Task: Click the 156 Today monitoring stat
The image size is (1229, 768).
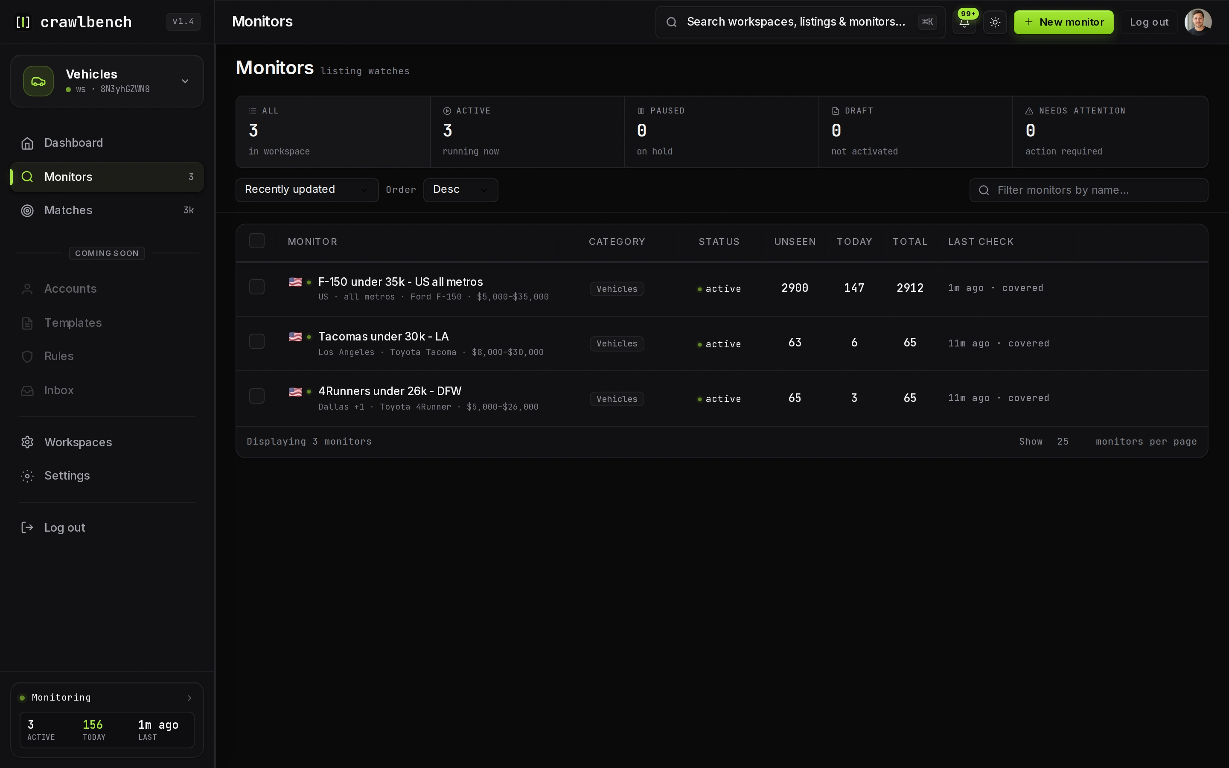Action: coord(94,730)
